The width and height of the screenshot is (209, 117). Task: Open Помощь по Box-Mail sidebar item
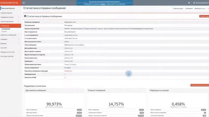(8, 52)
